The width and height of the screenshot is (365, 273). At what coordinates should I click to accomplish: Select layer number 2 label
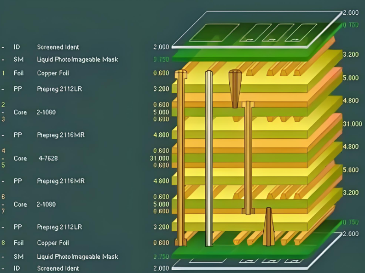tap(3, 104)
